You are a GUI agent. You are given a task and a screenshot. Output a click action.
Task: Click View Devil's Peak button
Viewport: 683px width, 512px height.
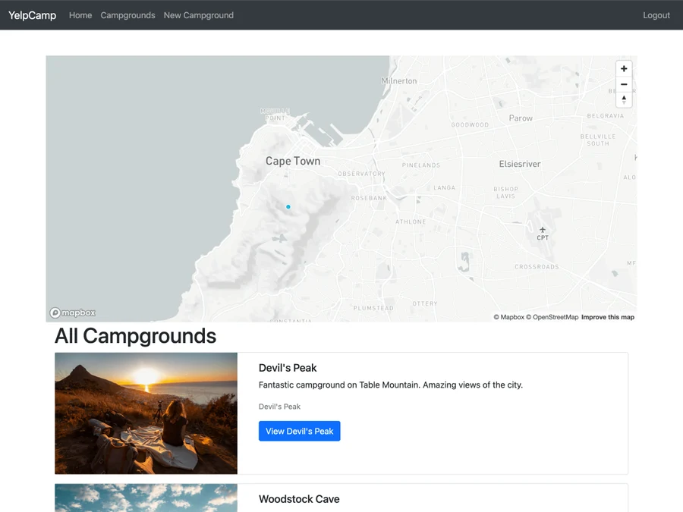click(x=299, y=431)
